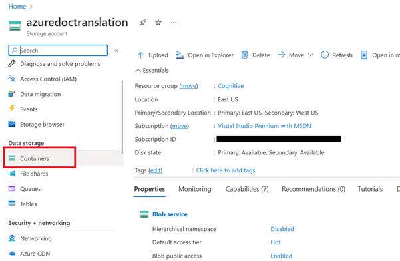Viewport: 400px width, 261px height.
Task: Click the Containers icon in Data storage
Action: (x=12, y=158)
